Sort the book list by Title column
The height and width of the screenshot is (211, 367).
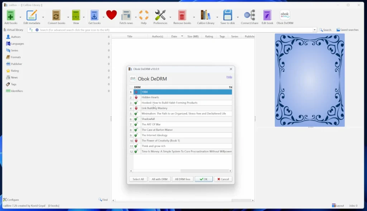(x=130, y=36)
